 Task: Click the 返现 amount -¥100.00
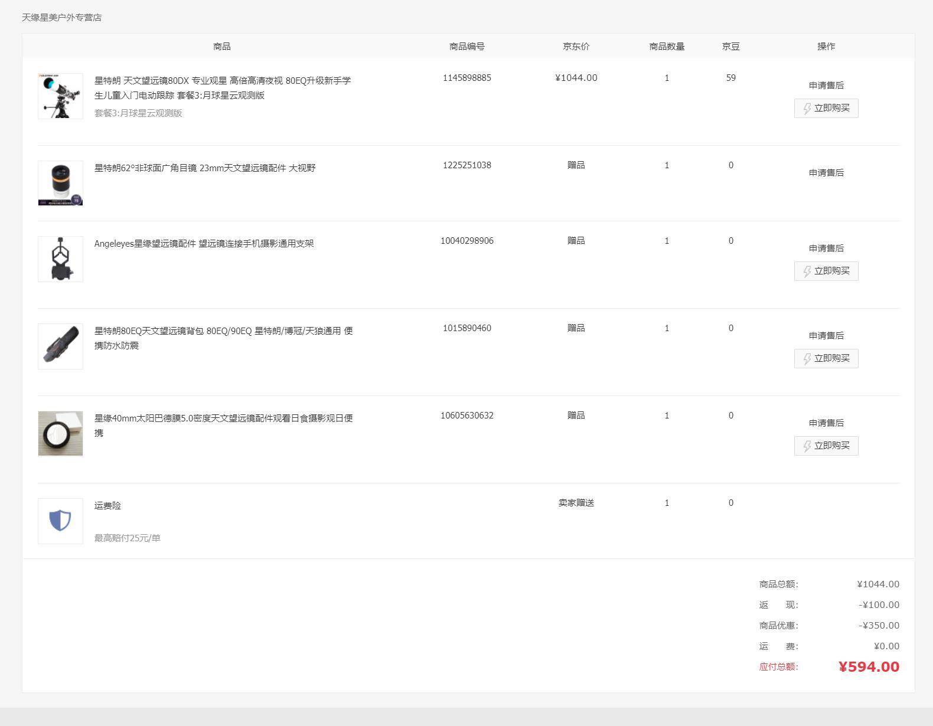pos(879,605)
